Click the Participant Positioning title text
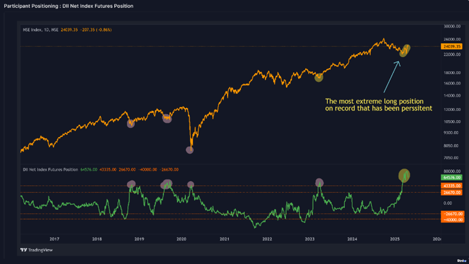 [68, 6]
